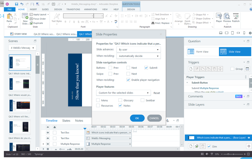Click Text Styles icon in ribbon
The height and width of the screenshot is (159, 252).
(57, 18)
